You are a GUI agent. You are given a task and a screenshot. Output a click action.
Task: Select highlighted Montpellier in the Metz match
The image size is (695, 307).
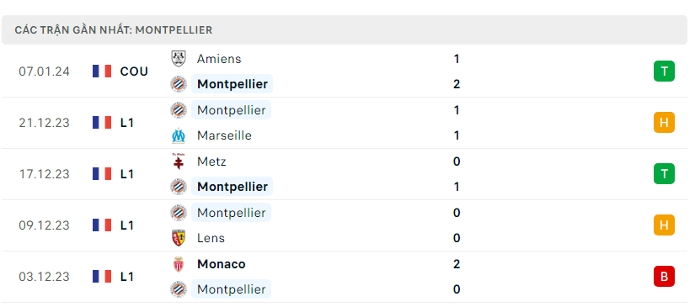click(x=232, y=187)
